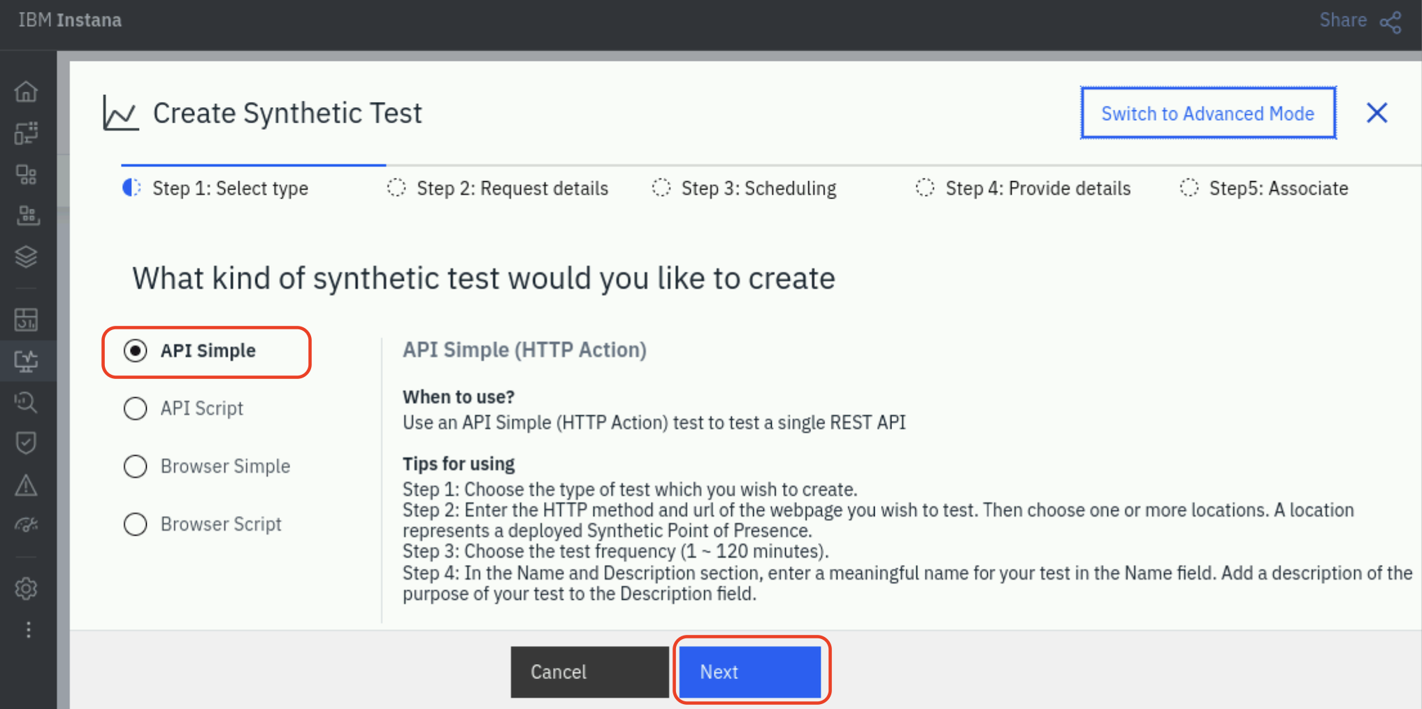
Task: Close the Create Synthetic Test dialog
Action: [1377, 113]
